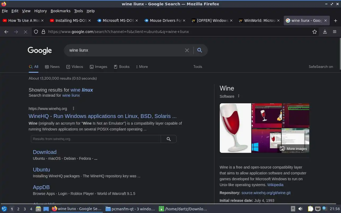Open Firefox downloads panel
341x213 pixels.
tap(325, 32)
